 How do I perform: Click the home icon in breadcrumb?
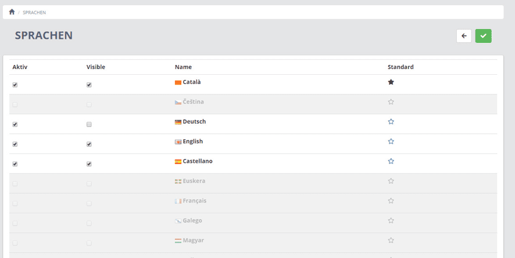[x=12, y=12]
